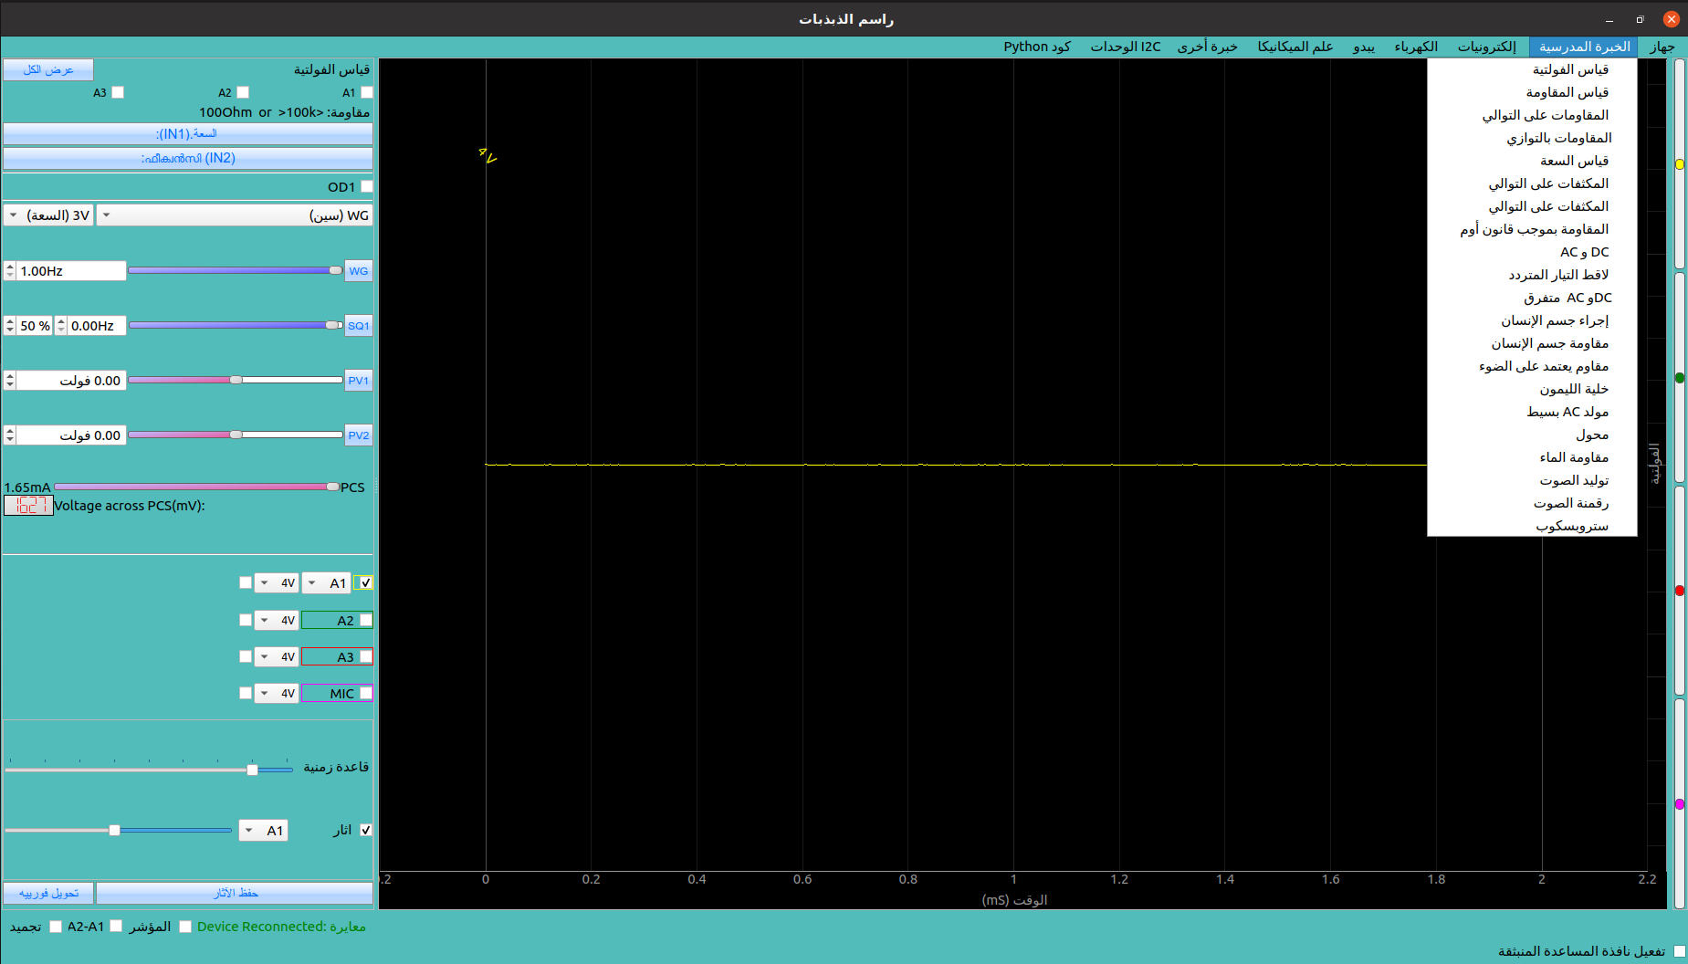Open the A1 voltage range 4V dropdown
The height and width of the screenshot is (964, 1688).
pos(276,583)
